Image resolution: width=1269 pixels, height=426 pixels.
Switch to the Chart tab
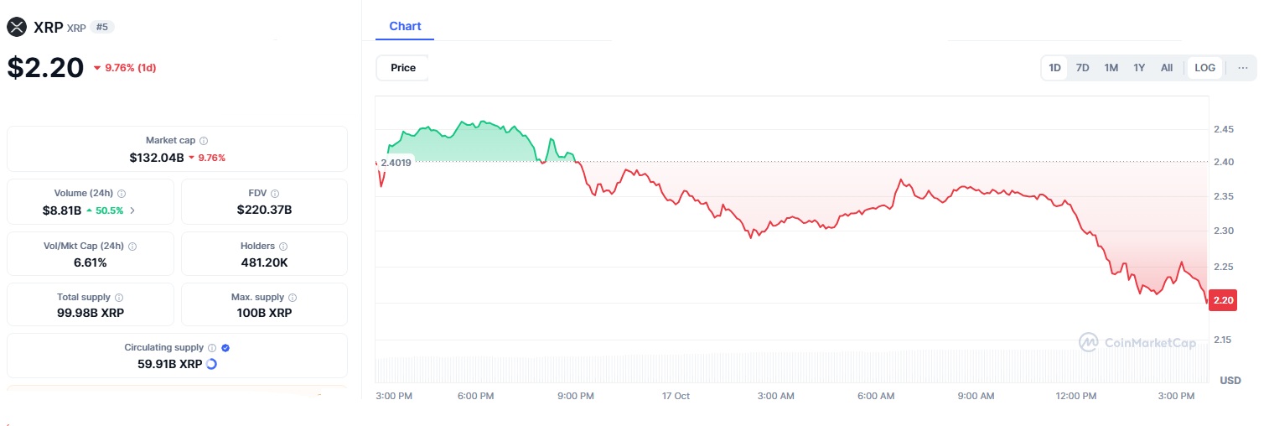click(405, 27)
